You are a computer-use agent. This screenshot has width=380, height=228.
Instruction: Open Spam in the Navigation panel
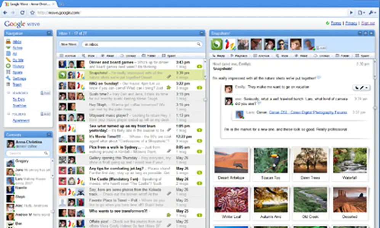(x=18, y=73)
